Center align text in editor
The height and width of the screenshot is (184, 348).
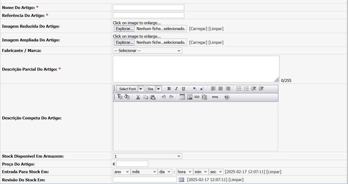click(x=220, y=89)
